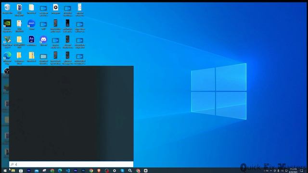Open the Action Center notifications icon

tap(301, 171)
